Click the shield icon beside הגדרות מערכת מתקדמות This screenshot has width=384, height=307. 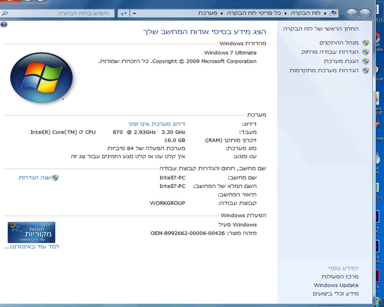pos(365,71)
